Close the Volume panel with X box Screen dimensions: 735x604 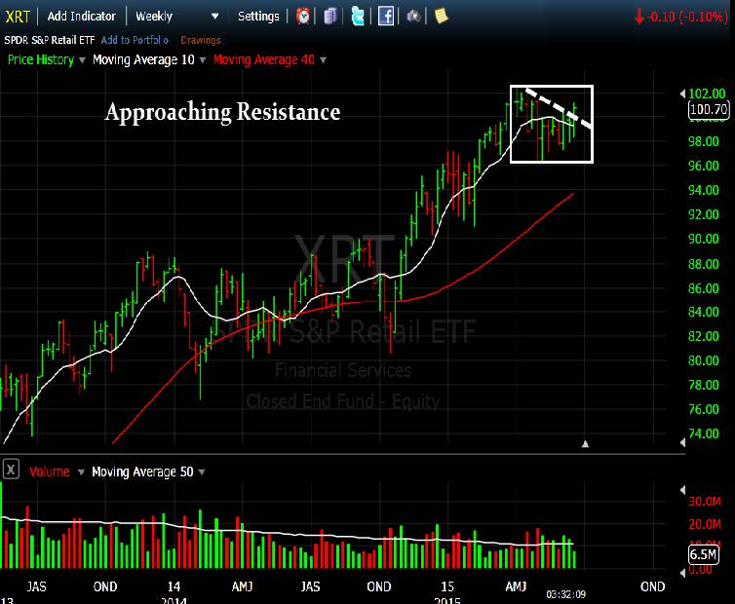(x=11, y=469)
